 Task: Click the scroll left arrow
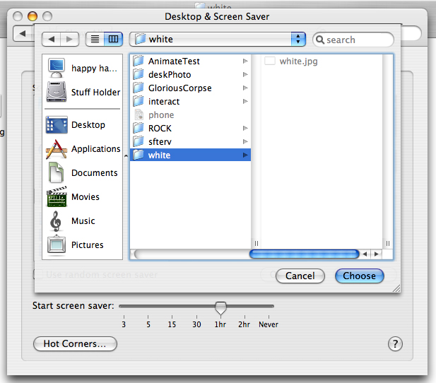coord(365,254)
